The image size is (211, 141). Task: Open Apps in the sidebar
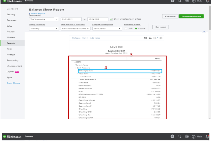coord(9,77)
